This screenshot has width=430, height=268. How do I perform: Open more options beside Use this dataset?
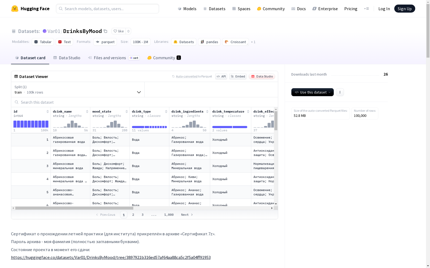coord(340,92)
